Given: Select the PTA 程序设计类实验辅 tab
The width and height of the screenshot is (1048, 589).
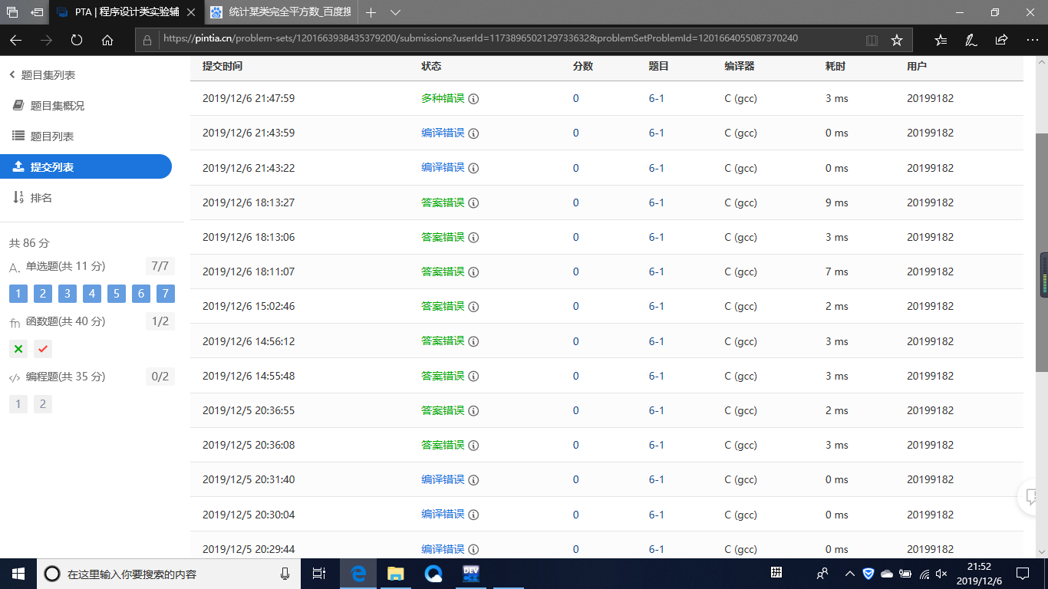Looking at the screenshot, I should click(127, 12).
